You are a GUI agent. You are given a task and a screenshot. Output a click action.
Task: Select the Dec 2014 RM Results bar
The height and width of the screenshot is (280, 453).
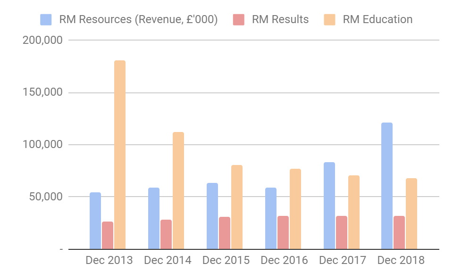(166, 234)
